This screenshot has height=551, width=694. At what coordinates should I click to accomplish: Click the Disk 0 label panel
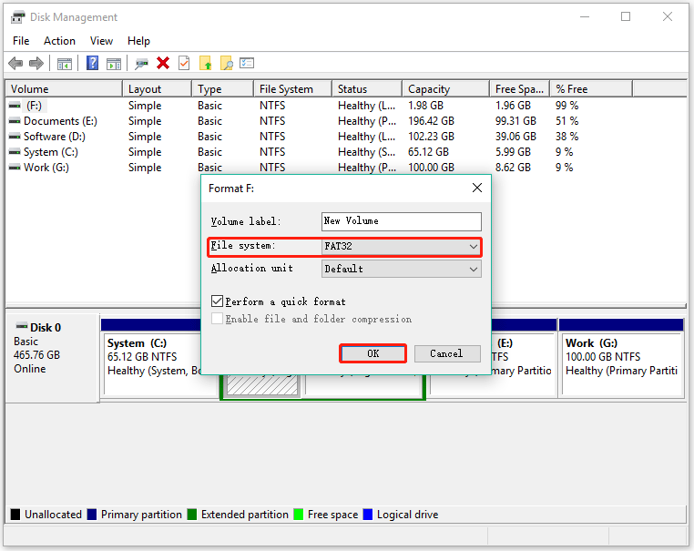tap(52, 358)
